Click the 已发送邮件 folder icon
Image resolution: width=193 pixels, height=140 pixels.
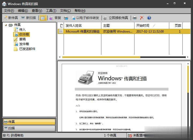point(16,49)
